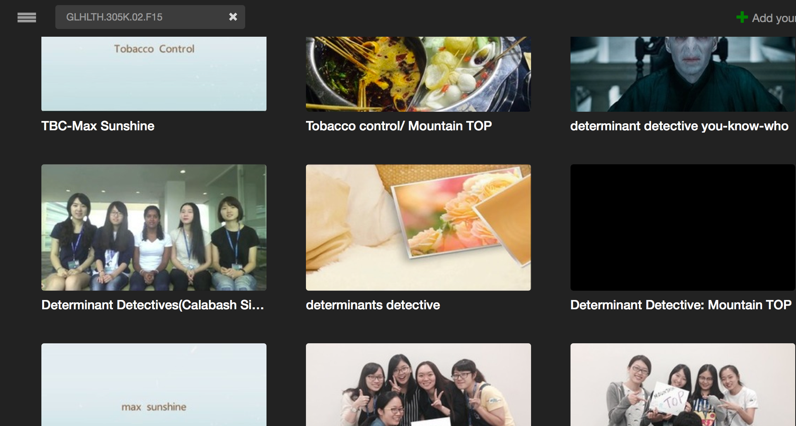796x426 pixels.
Task: Open the Mountain TOP sign thumbnail
Action: 683,384
